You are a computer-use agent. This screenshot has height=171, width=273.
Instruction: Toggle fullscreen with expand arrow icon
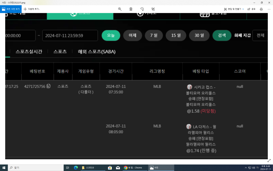click(269, 161)
